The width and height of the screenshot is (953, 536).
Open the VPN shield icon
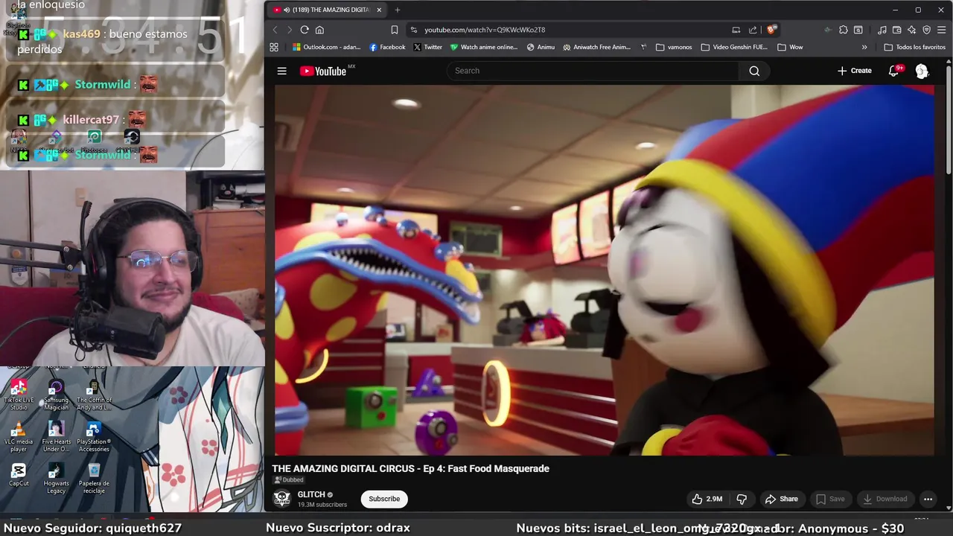(x=926, y=30)
